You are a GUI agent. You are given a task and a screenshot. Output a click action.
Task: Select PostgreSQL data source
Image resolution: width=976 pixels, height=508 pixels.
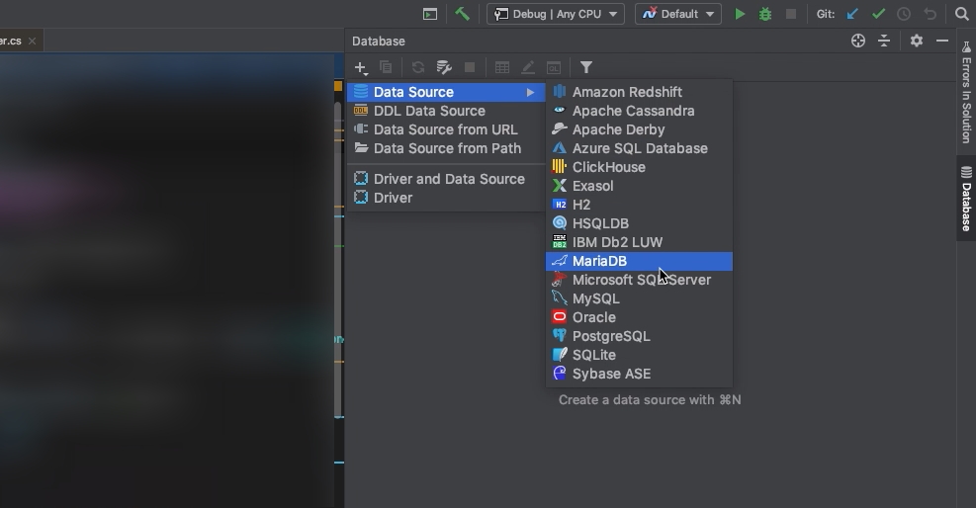pos(639,336)
